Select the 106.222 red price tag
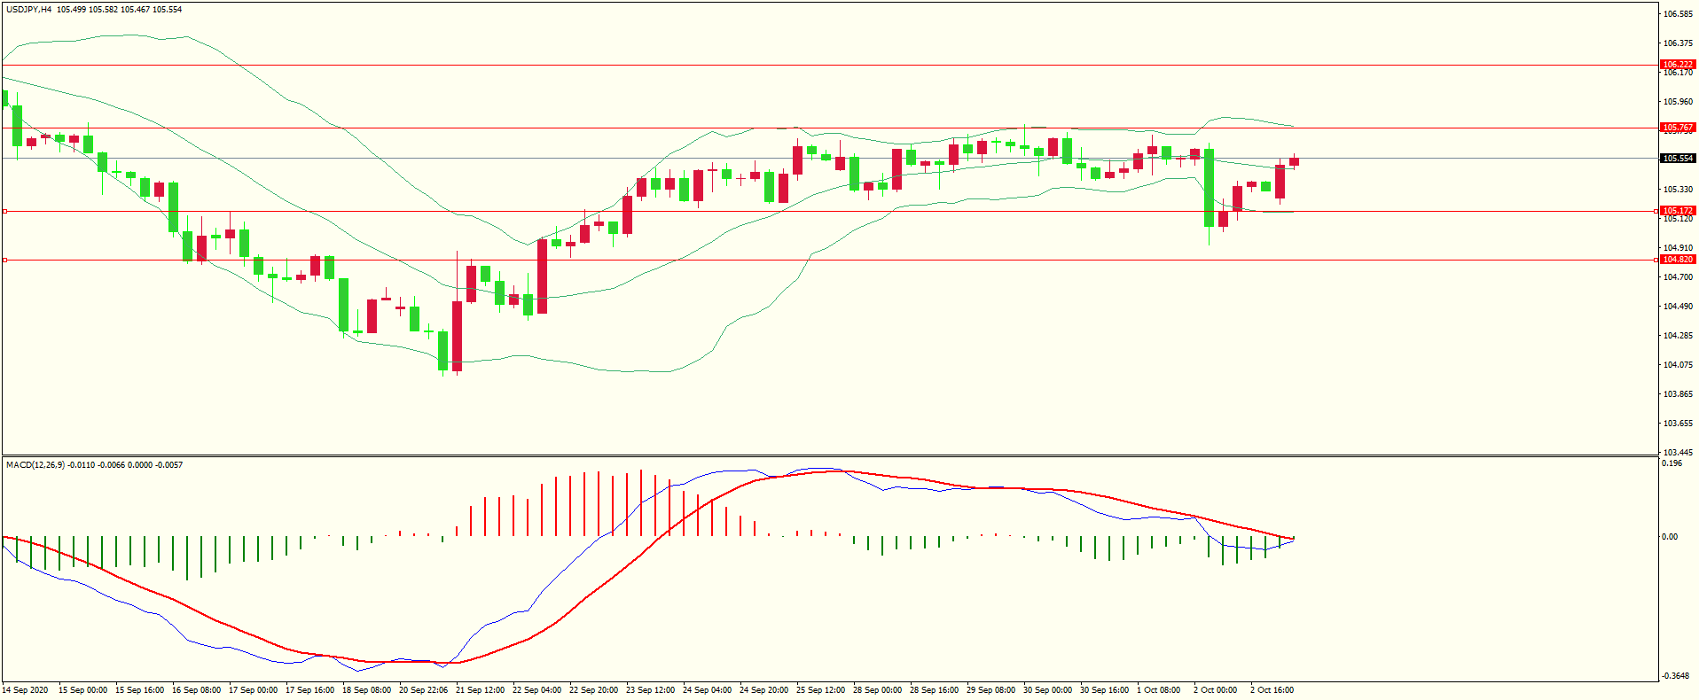 pos(1677,65)
